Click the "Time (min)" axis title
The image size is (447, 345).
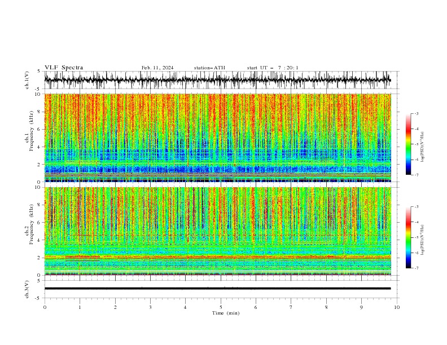pos(226,313)
